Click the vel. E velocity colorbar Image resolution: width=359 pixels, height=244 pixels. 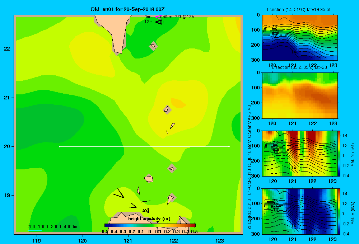[339, 211]
